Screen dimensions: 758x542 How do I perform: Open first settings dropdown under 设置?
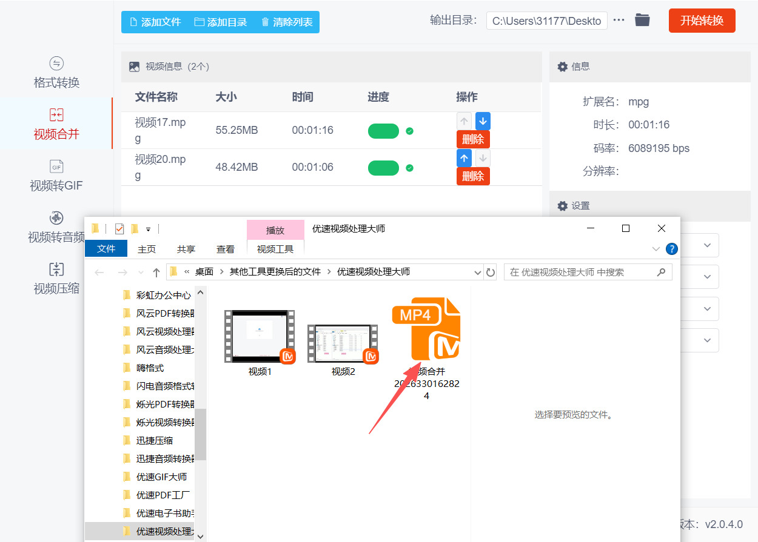tap(707, 245)
